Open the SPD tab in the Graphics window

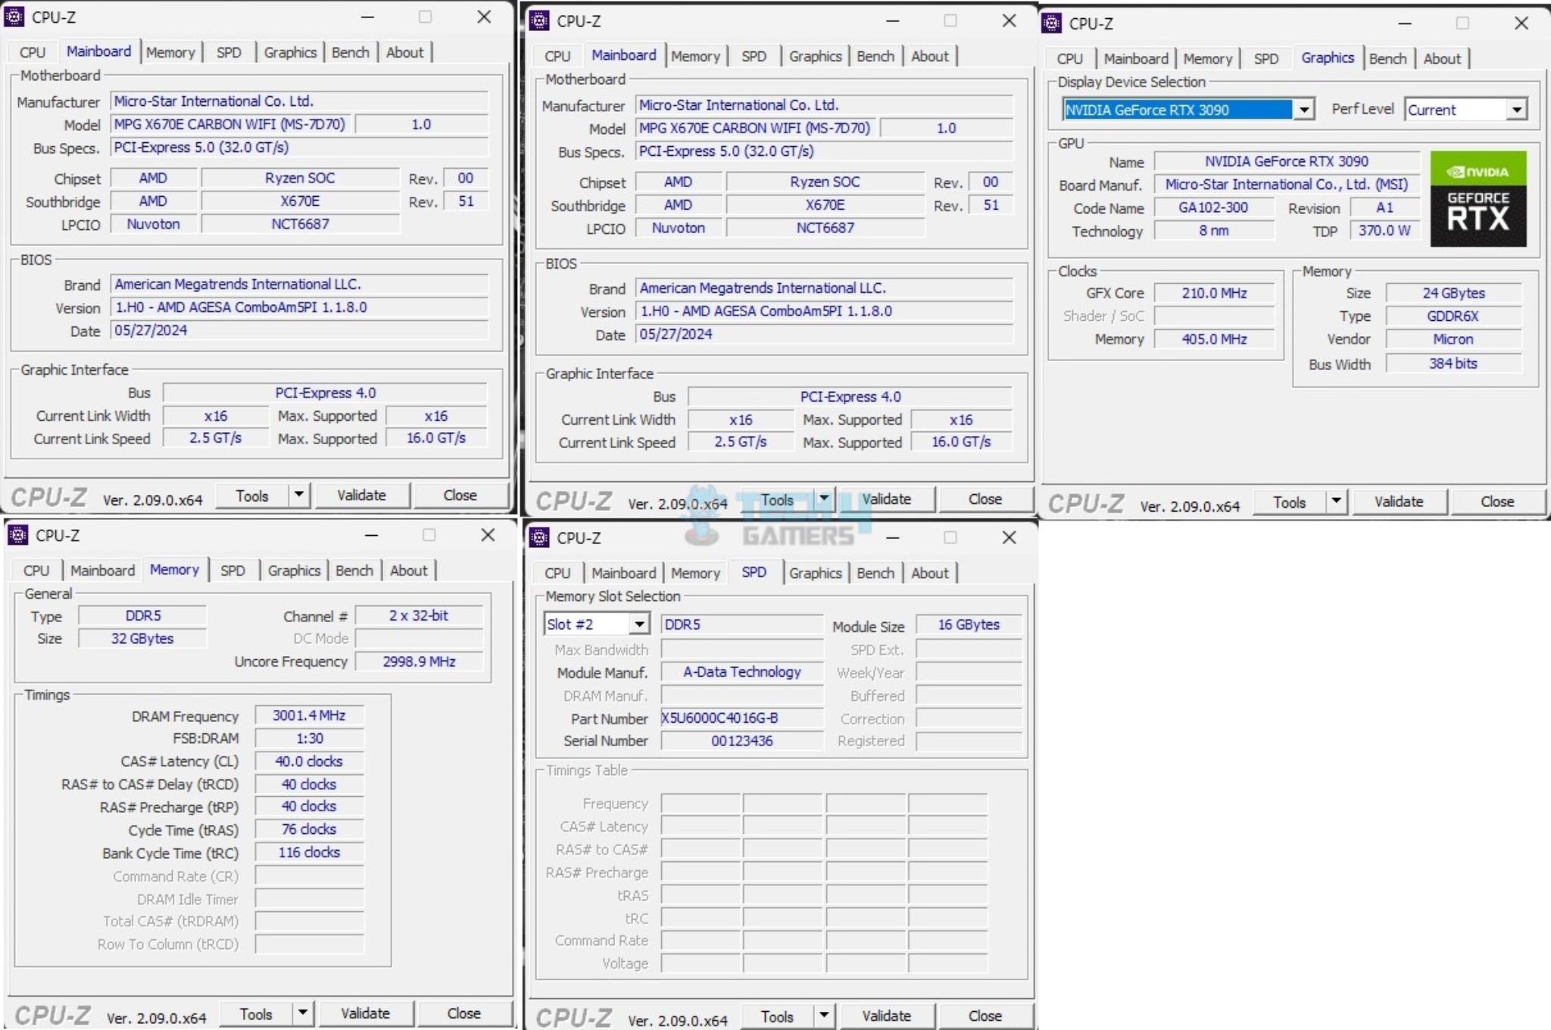(1265, 59)
